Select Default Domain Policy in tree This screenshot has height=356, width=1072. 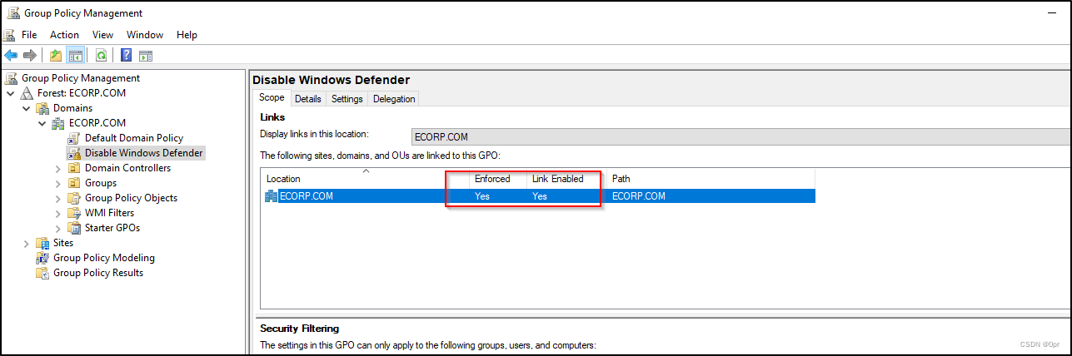pyautogui.click(x=134, y=138)
